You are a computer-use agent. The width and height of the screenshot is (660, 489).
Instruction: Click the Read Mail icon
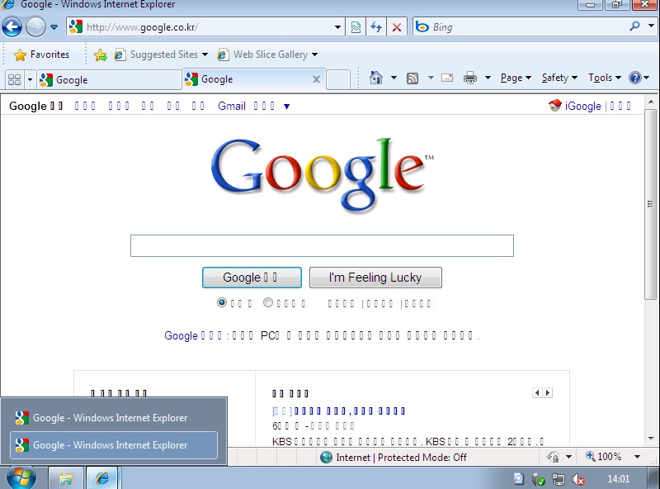point(447,78)
